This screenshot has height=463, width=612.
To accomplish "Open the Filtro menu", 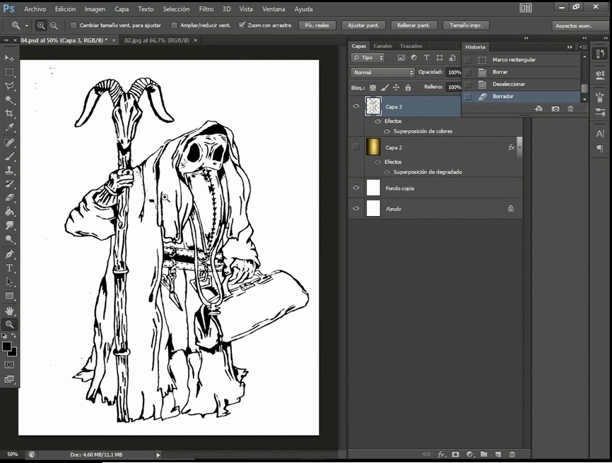I will 206,9.
